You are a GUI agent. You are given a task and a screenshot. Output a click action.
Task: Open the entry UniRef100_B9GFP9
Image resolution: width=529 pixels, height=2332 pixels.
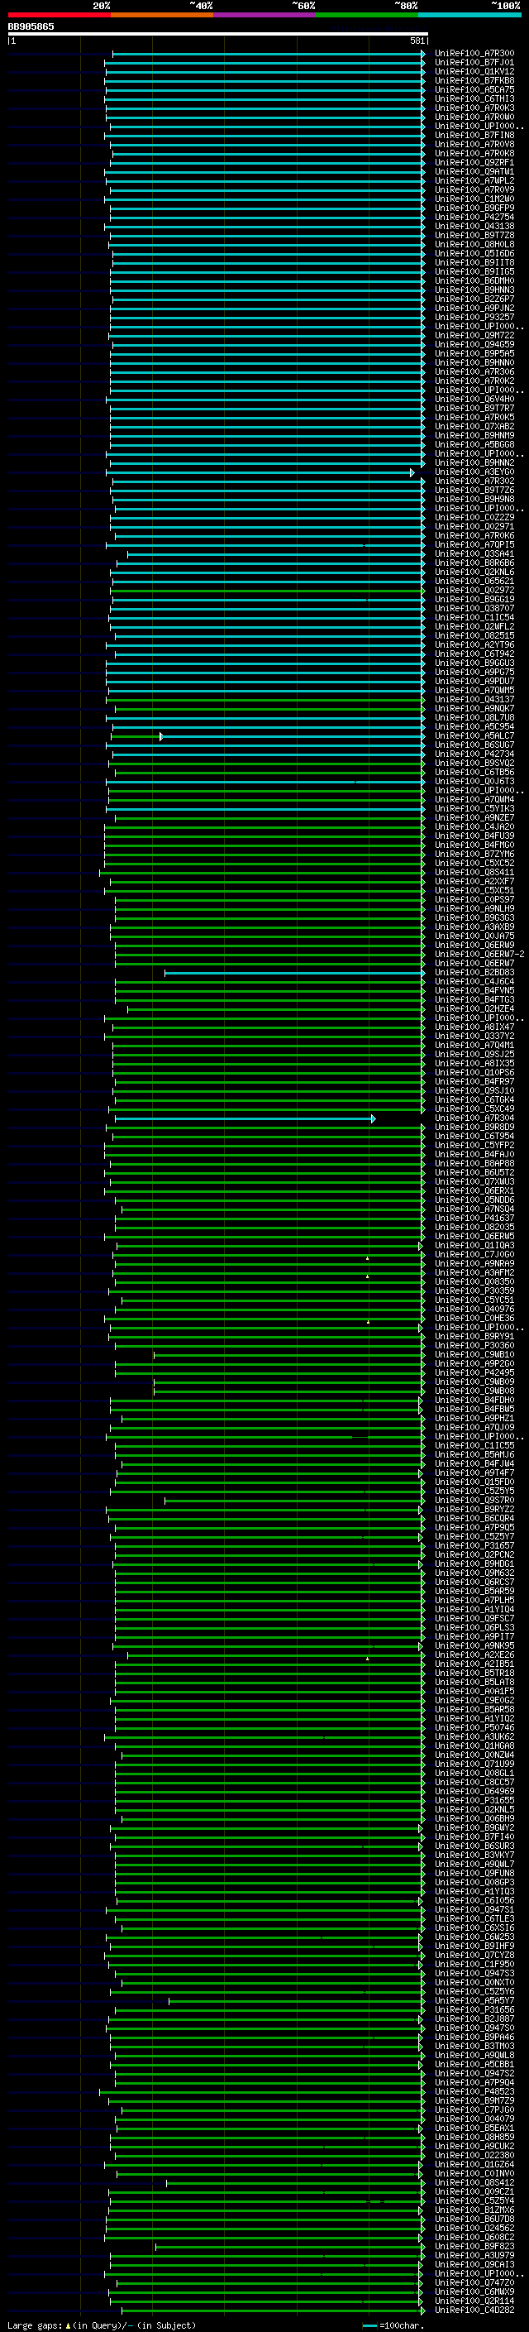[x=474, y=208]
